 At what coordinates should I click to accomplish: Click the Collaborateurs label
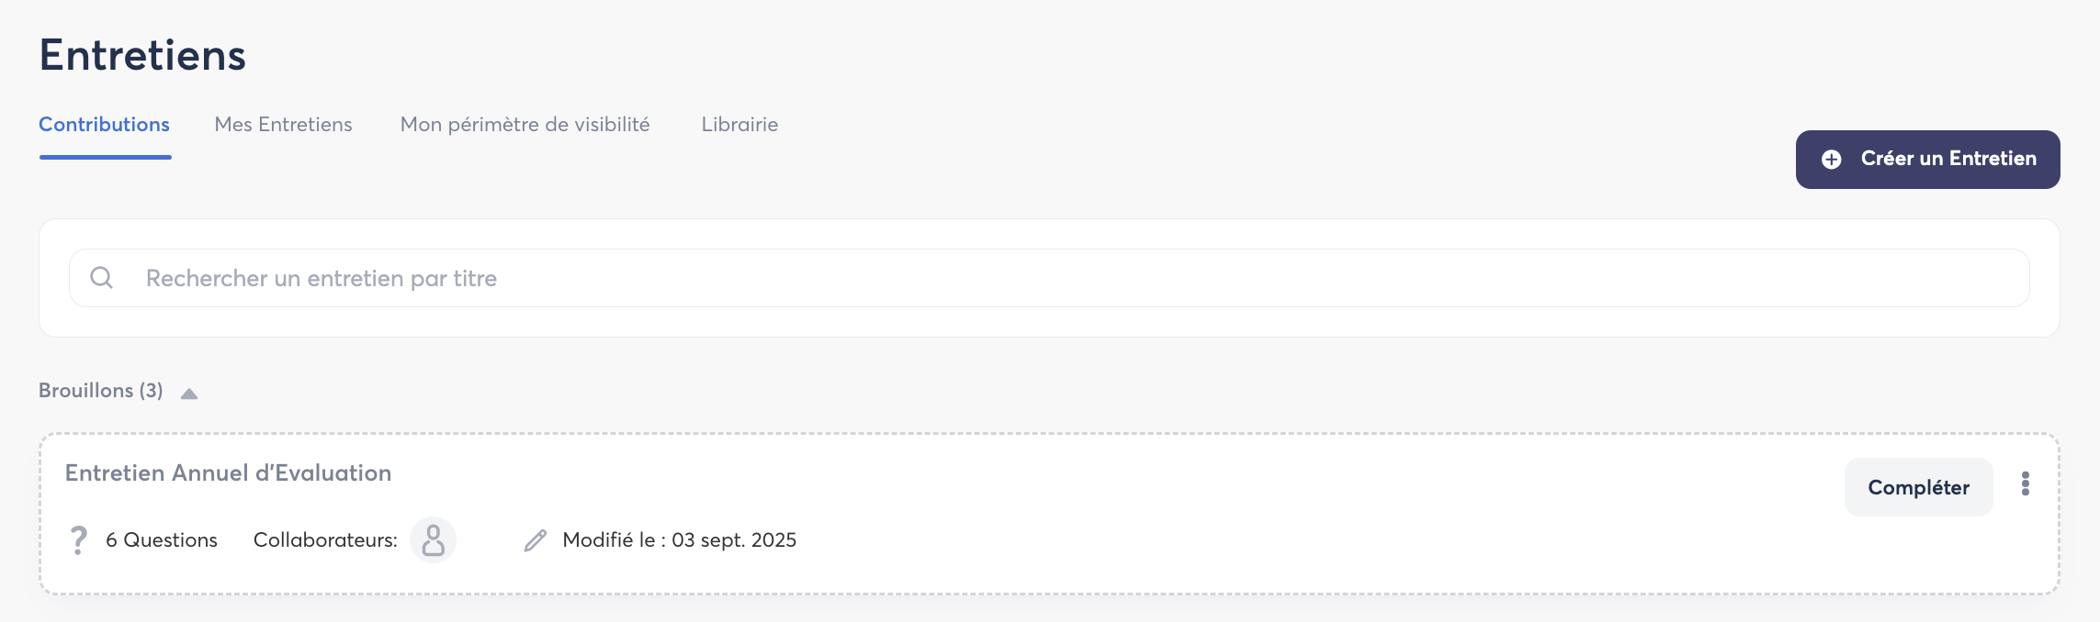coord(325,540)
